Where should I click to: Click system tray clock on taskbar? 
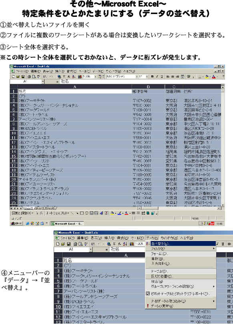pos(219,224)
